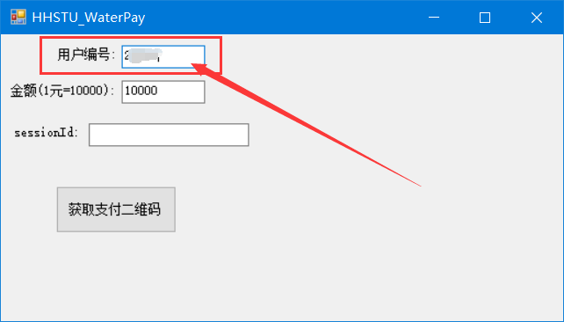This screenshot has width=564, height=322.
Task: Select the empty sessionId text box
Action: 169,135
